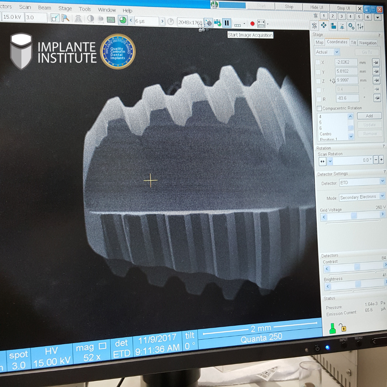
Task: Click the Contrast slider thumb
Action: [x=357, y=267]
